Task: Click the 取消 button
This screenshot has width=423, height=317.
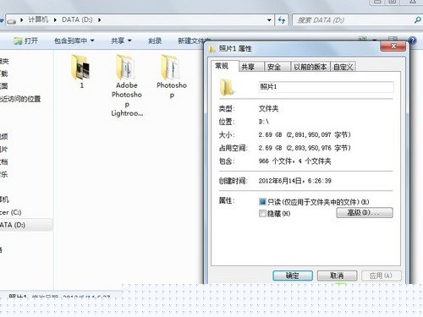Action: [x=337, y=276]
